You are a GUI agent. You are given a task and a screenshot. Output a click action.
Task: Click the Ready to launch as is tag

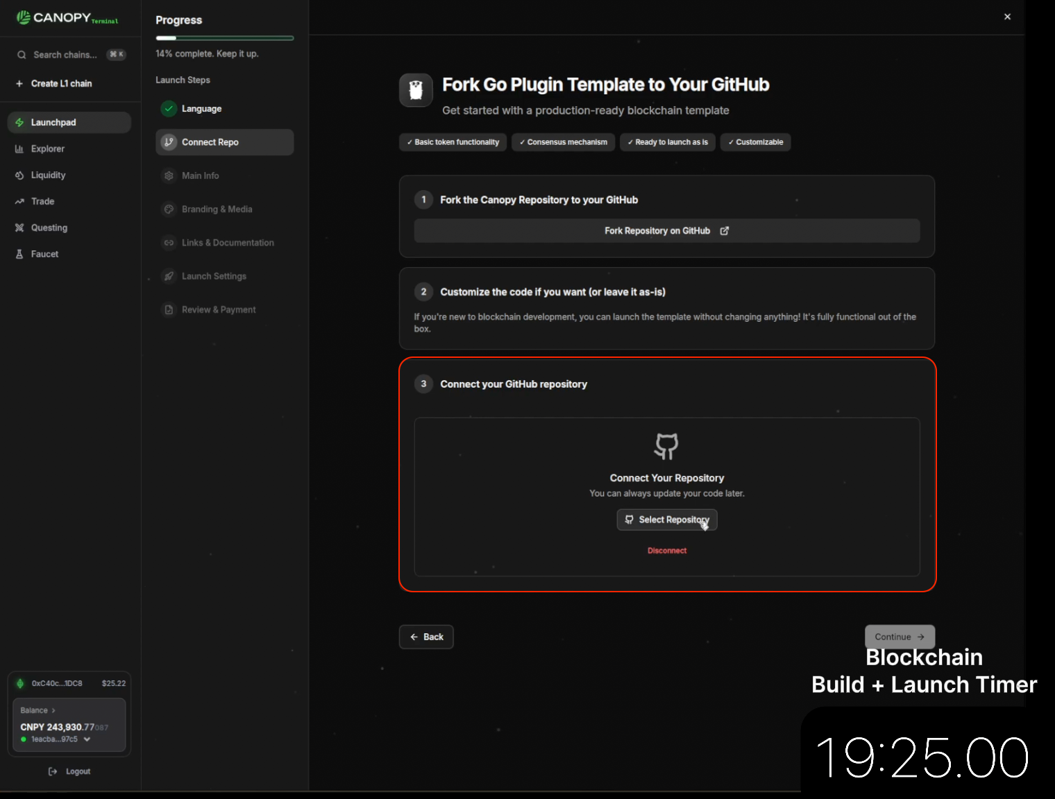pos(668,142)
